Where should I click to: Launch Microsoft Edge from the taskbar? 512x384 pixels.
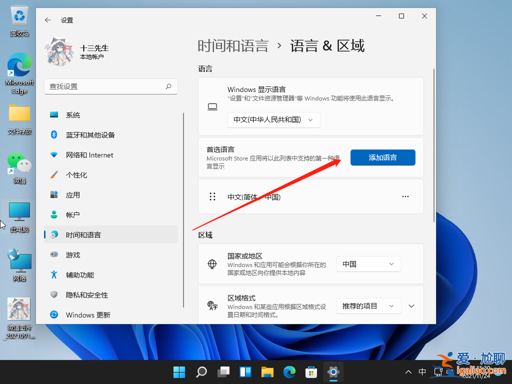289,372
